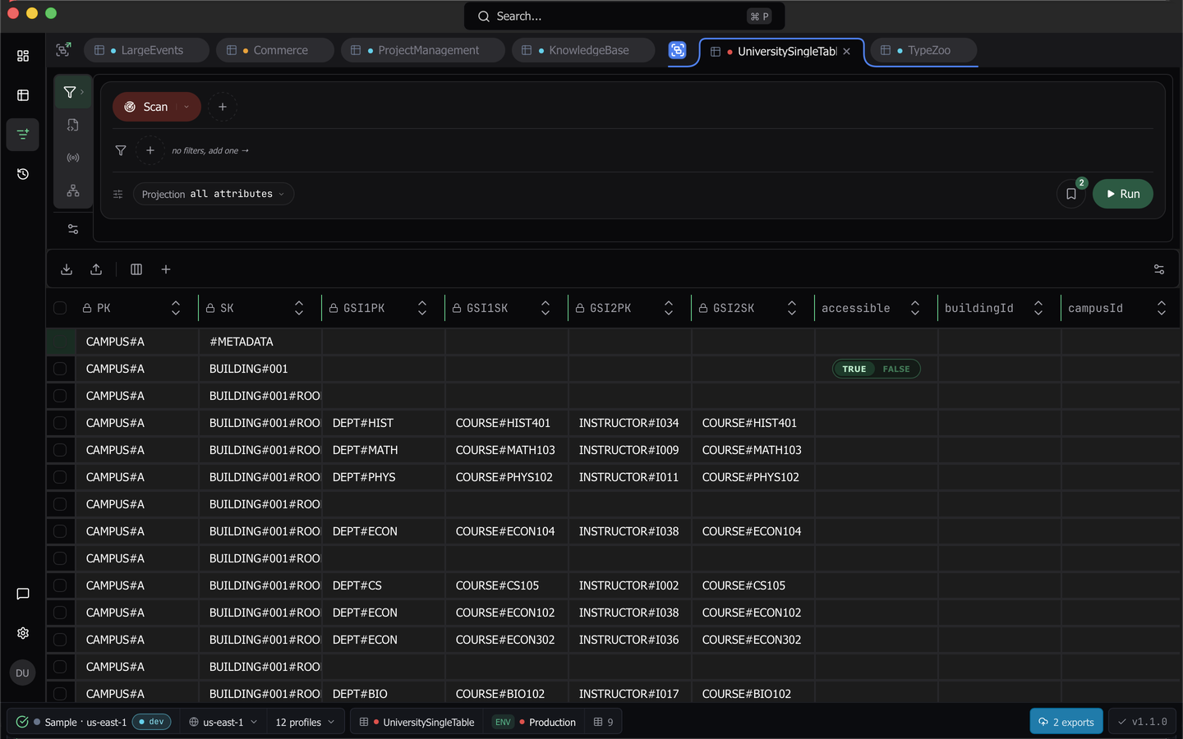Viewport: 1183px width, 739px height.
Task: Switch to the ProjectManagement tab
Action: coord(423,50)
